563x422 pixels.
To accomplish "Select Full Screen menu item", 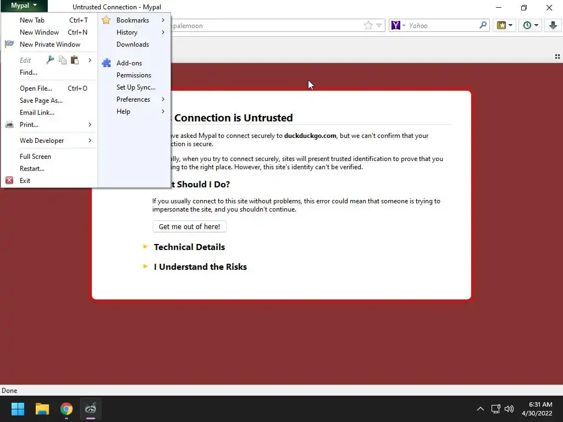I will [49, 157].
